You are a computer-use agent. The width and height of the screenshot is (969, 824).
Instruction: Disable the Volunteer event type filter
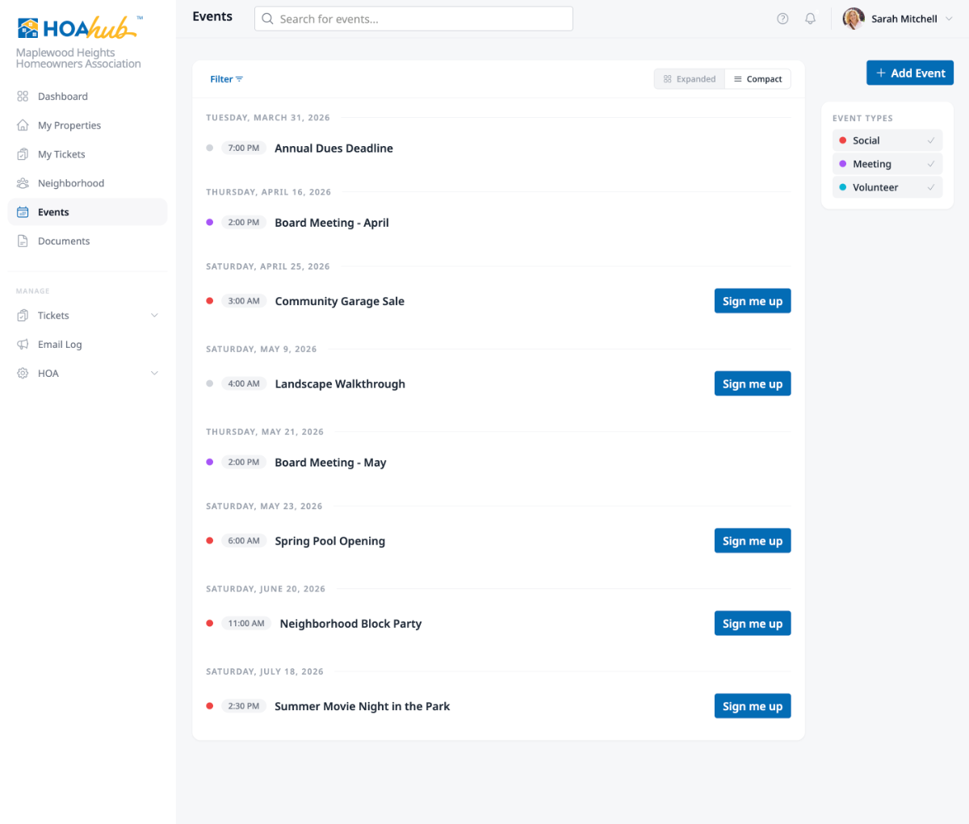(887, 186)
